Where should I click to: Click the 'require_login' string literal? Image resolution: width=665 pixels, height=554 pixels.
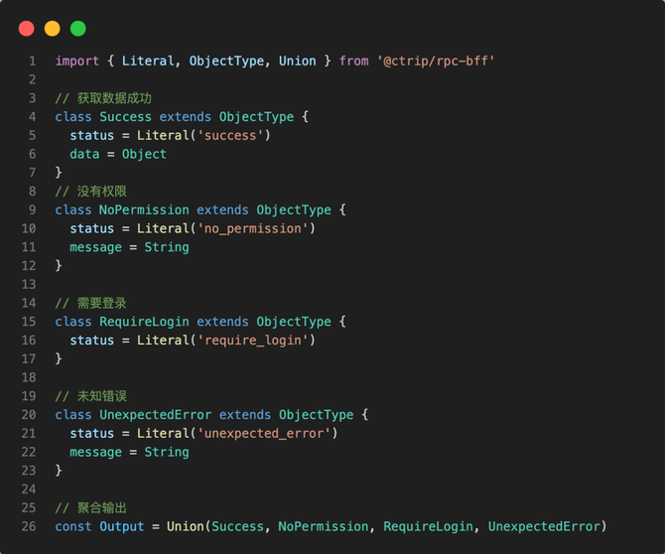coord(256,341)
